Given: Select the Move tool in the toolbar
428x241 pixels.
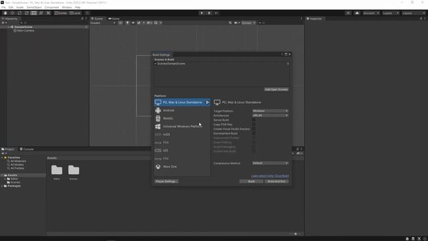Looking at the screenshot, I should point(12,13).
